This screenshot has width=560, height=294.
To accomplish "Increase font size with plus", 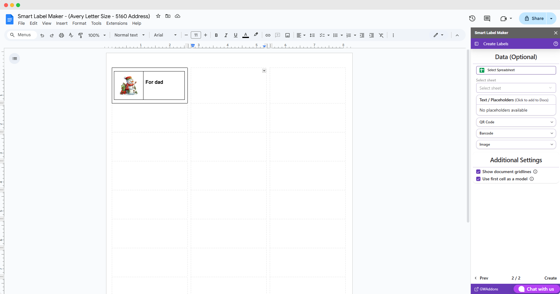I will tap(206, 35).
